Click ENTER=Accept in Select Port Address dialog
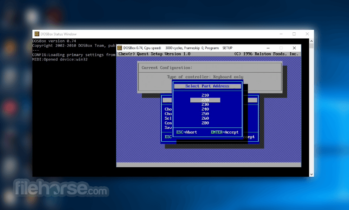This screenshot has width=349, height=210. pyautogui.click(x=224, y=132)
